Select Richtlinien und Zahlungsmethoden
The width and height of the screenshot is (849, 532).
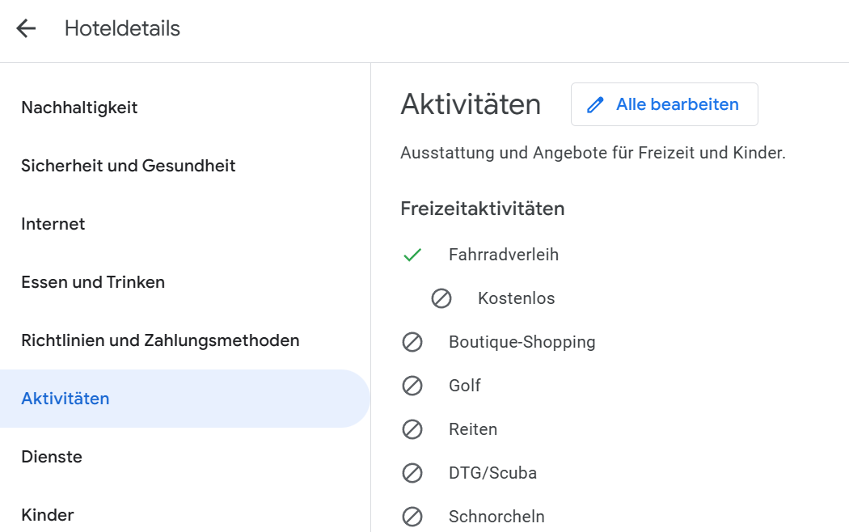160,340
